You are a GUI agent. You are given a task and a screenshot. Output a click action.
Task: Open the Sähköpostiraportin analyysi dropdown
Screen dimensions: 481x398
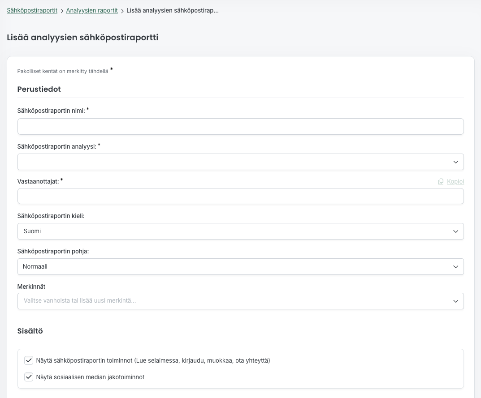(x=233, y=162)
